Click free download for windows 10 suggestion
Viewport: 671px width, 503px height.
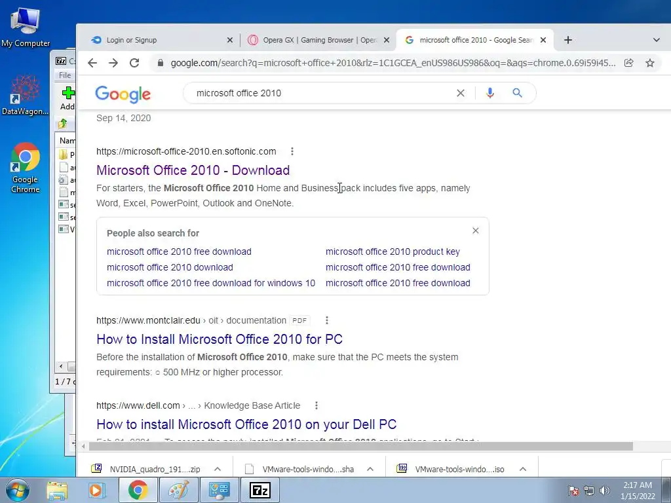coord(211,283)
